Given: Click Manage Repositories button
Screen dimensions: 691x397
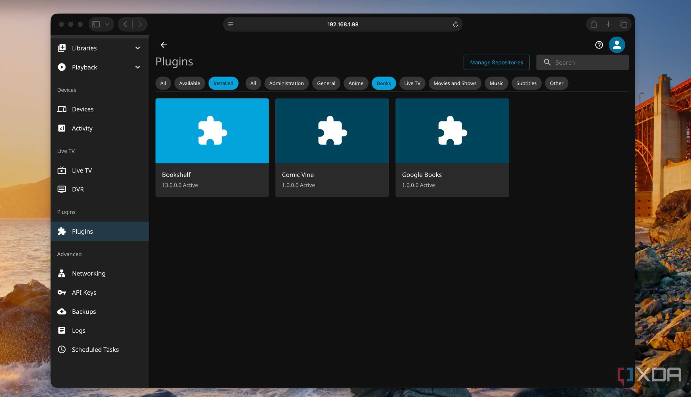Looking at the screenshot, I should point(497,62).
